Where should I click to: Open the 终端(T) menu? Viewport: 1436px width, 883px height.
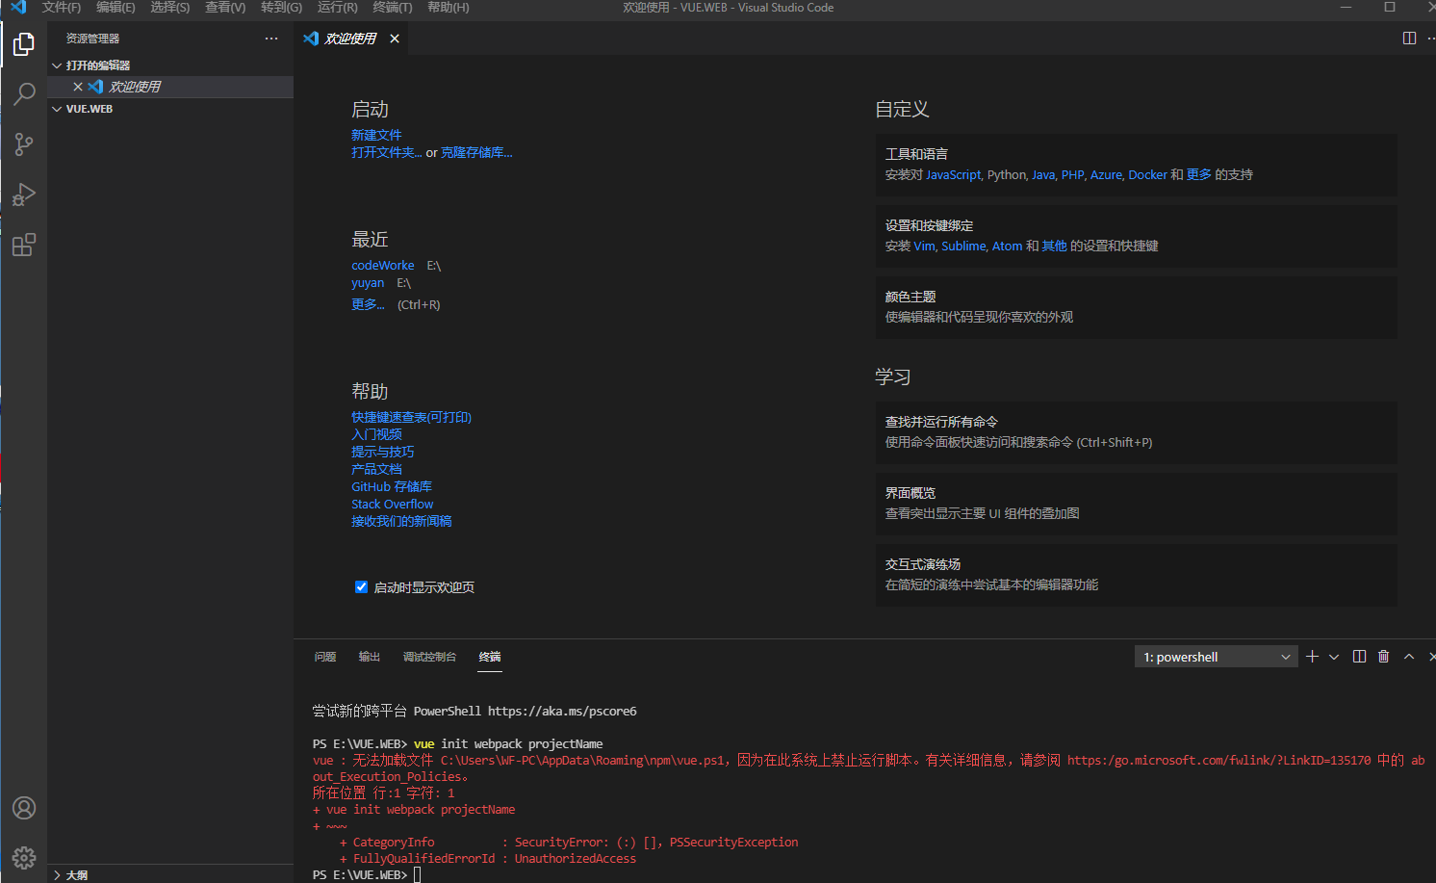393,8
